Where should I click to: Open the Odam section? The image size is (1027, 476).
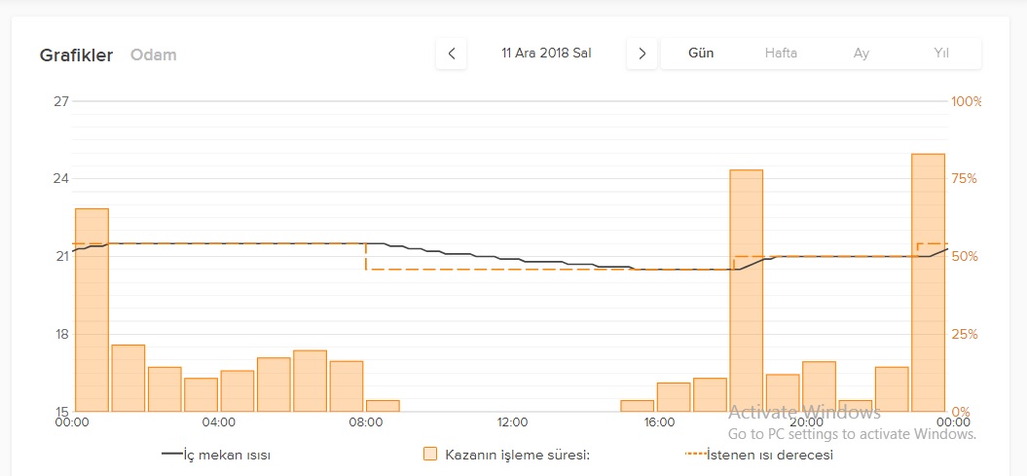point(153,55)
